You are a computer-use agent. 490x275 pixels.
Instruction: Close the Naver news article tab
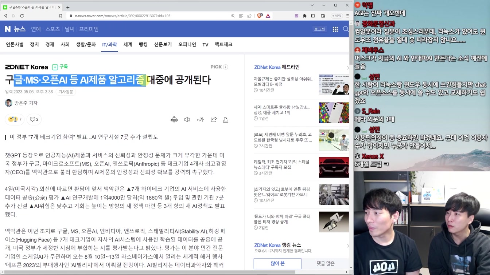coord(59,7)
